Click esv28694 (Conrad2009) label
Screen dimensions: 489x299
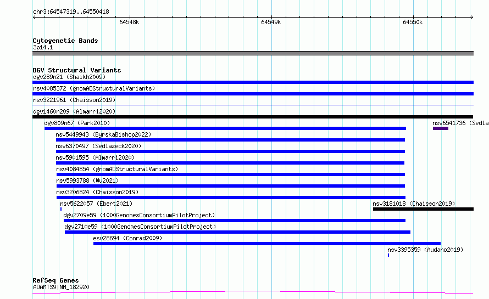click(x=127, y=238)
